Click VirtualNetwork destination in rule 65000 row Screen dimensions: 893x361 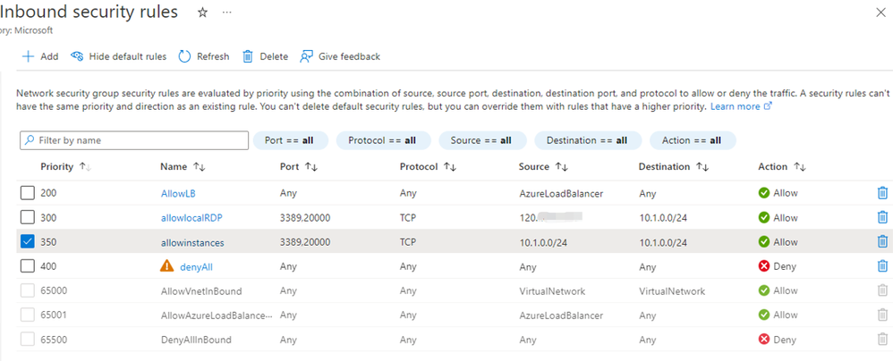click(x=672, y=291)
